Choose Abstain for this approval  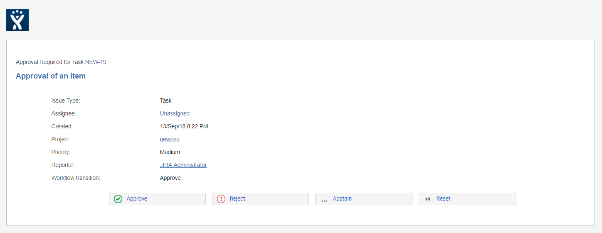[364, 199]
